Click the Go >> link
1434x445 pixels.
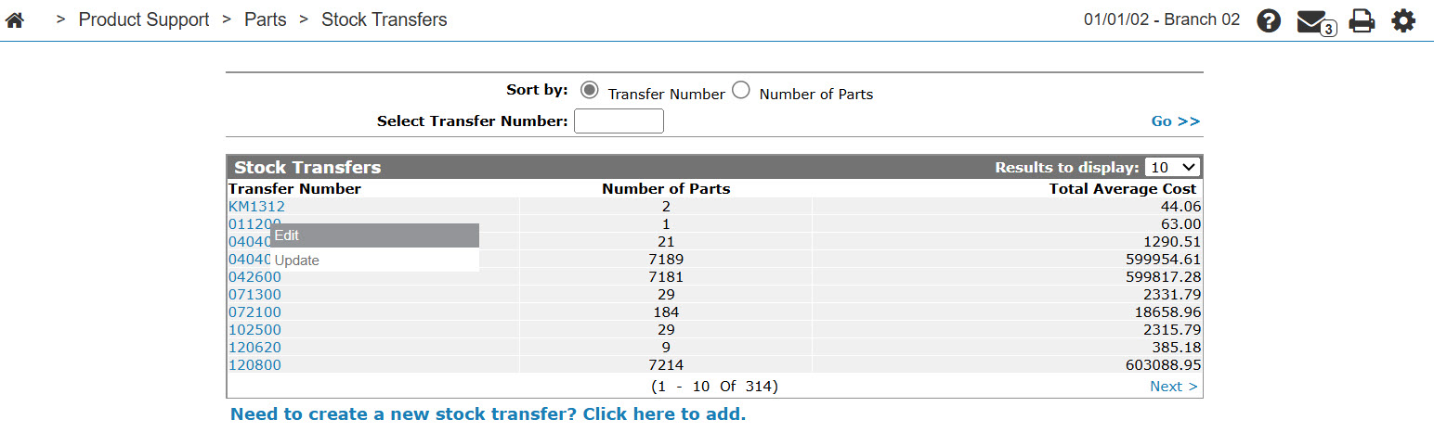coord(1176,121)
